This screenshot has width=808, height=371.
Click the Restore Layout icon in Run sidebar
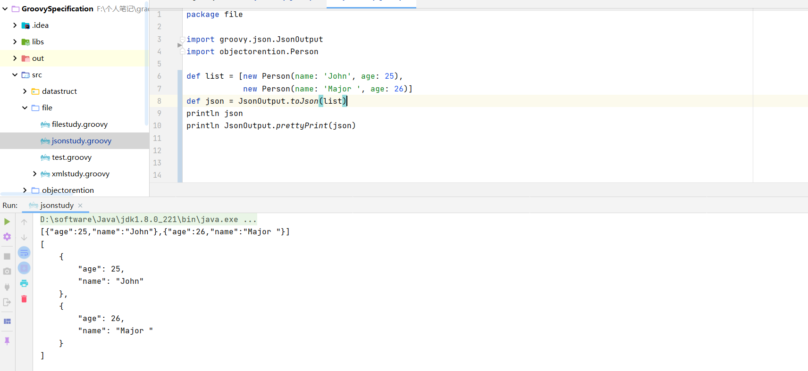coord(7,322)
